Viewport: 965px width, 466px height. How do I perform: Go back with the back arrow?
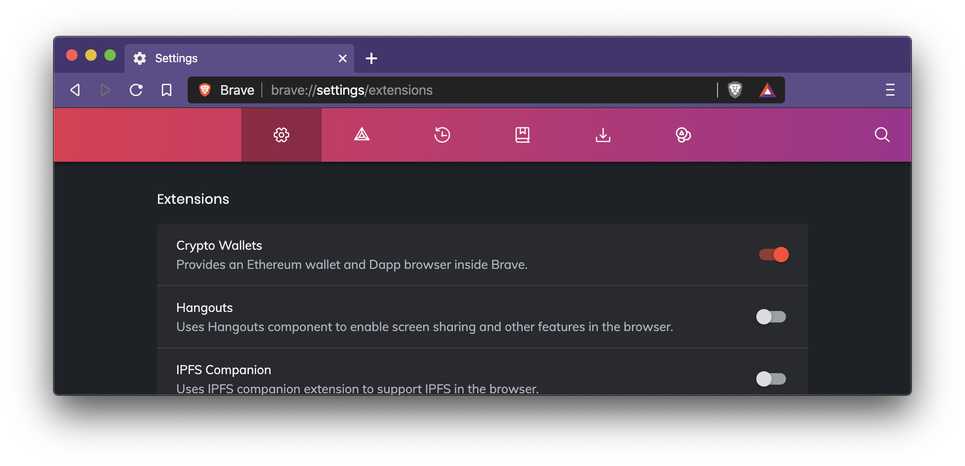(75, 90)
